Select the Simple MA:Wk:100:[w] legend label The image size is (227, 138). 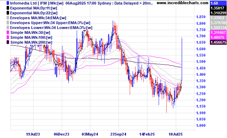[31, 37]
